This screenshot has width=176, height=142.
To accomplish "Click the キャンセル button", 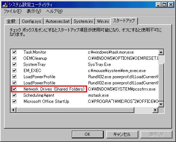I will (122, 134).
